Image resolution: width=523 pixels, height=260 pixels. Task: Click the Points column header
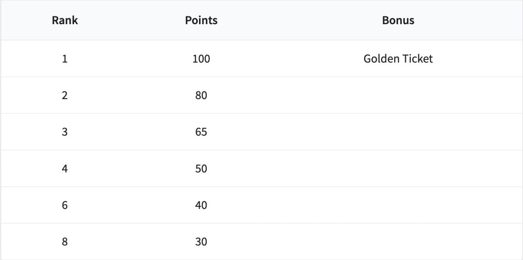[201, 20]
